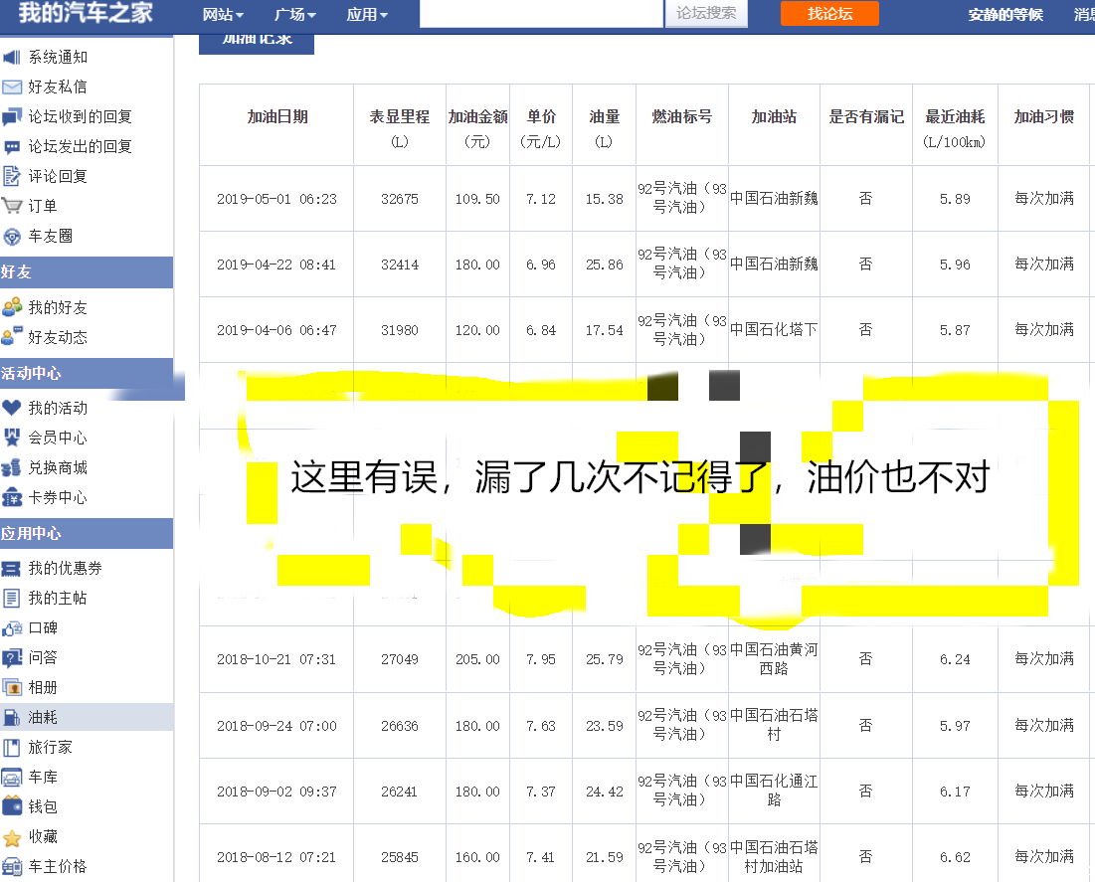
Task: Click the forum search input box
Action: (541, 14)
